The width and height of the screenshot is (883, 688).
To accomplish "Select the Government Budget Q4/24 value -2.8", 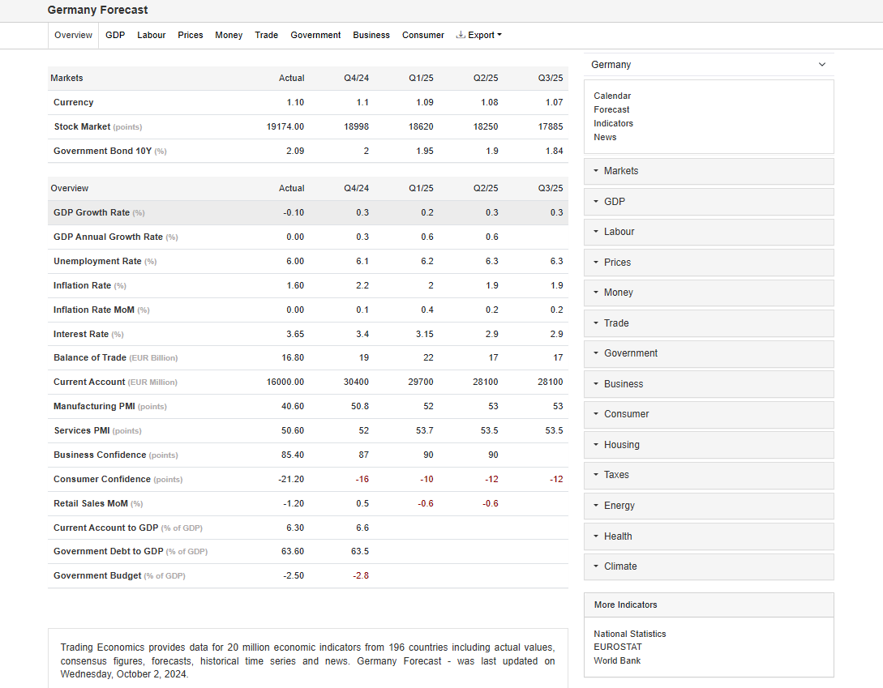I will point(360,576).
